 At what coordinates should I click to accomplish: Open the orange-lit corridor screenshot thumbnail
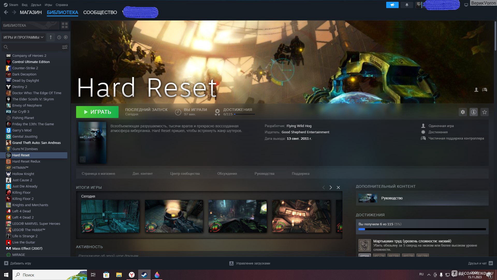click(301, 216)
